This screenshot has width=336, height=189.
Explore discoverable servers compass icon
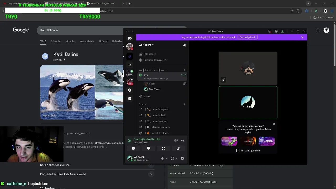tap(130, 98)
